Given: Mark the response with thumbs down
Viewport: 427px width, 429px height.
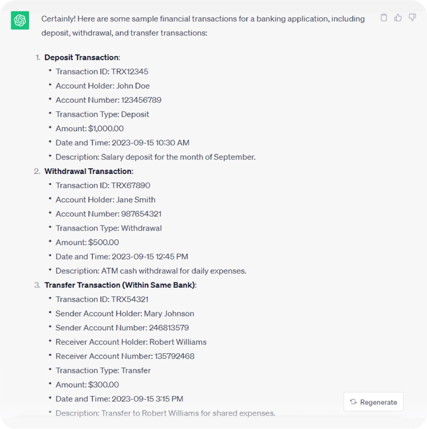Looking at the screenshot, I should click(x=413, y=18).
